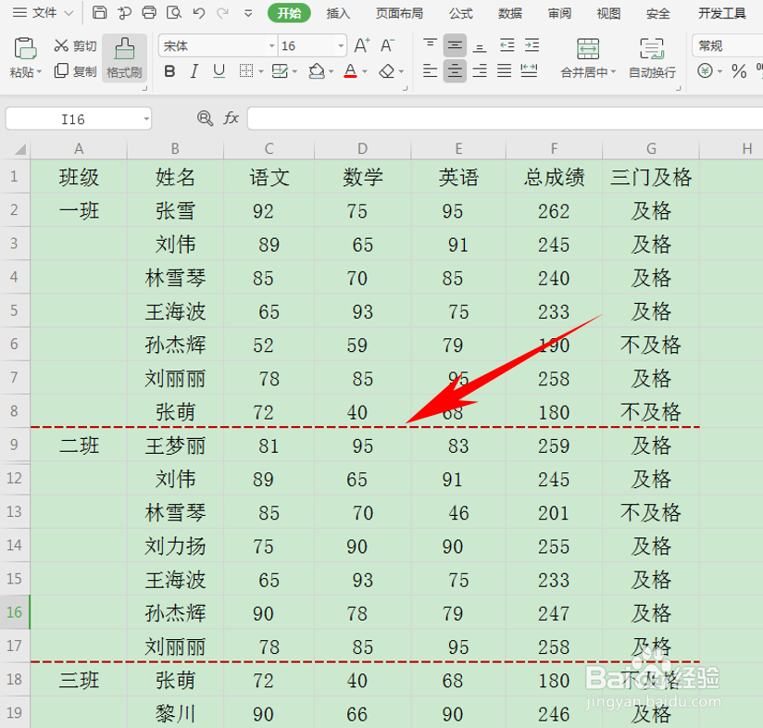Toggle middle vertical alignment
Screen dimensions: 763x728
455,45
